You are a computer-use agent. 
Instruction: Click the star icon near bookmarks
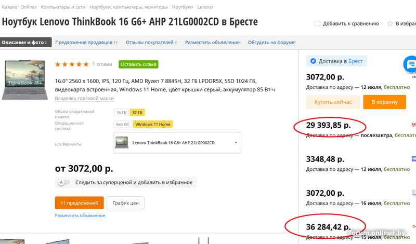click(390, 23)
